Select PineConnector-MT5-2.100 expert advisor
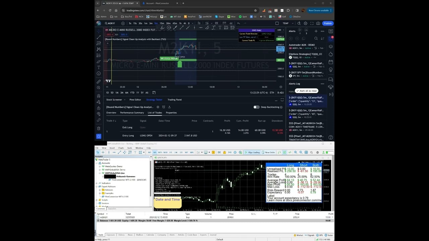 (117, 197)
